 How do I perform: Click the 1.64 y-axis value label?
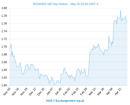click(x=4, y=70)
